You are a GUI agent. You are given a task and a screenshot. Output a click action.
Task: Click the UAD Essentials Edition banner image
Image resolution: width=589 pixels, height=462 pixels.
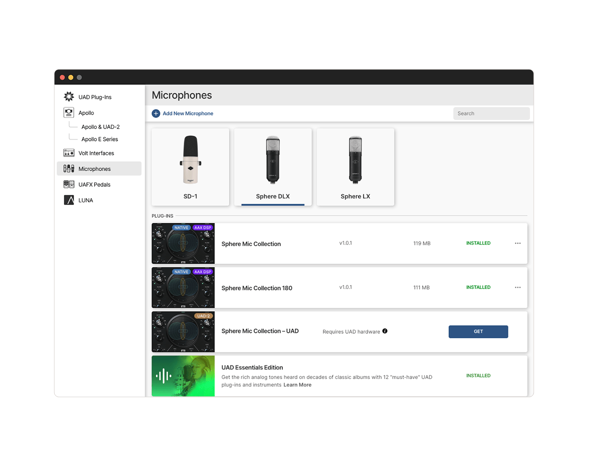[x=183, y=376]
